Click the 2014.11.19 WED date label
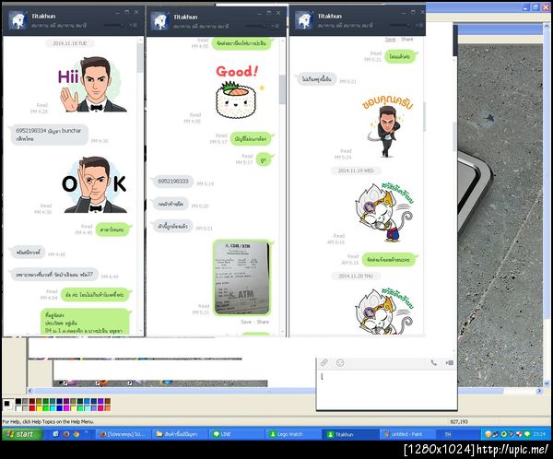The width and height of the screenshot is (553, 459). click(x=356, y=171)
